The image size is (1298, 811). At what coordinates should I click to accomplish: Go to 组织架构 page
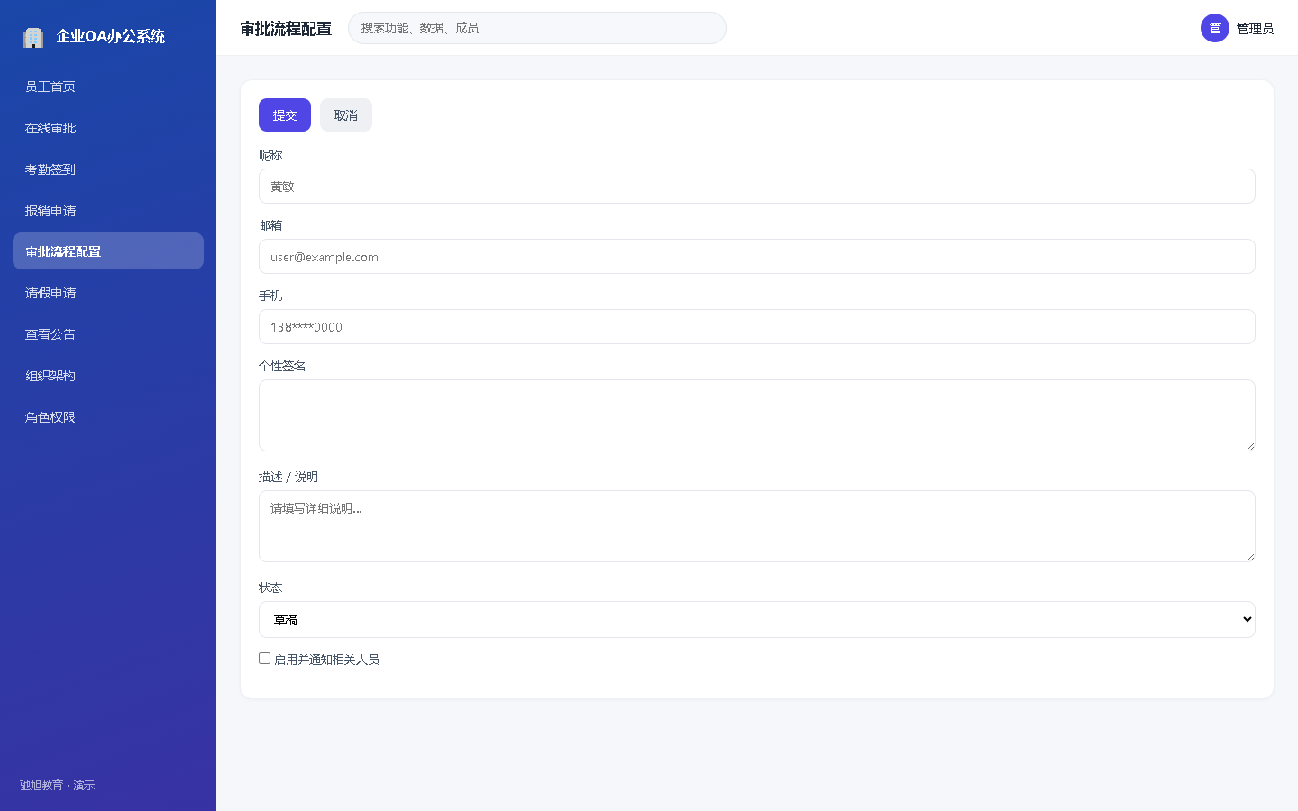[108, 376]
